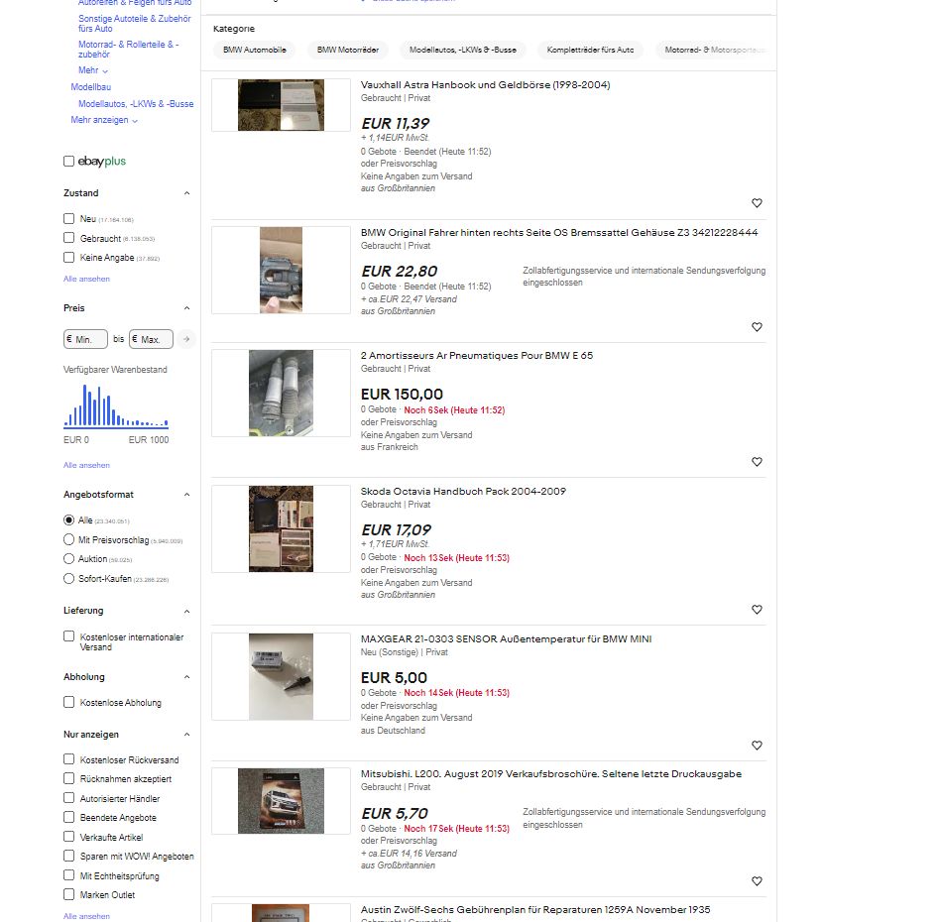Save Skoda Octavia Handbuch with heart icon

point(757,610)
